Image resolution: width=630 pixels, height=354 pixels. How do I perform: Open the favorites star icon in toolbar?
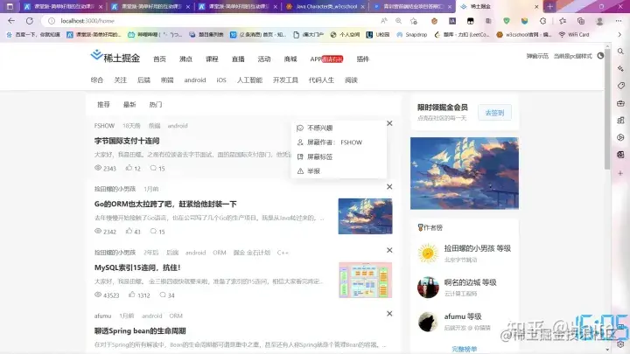(x=563, y=21)
